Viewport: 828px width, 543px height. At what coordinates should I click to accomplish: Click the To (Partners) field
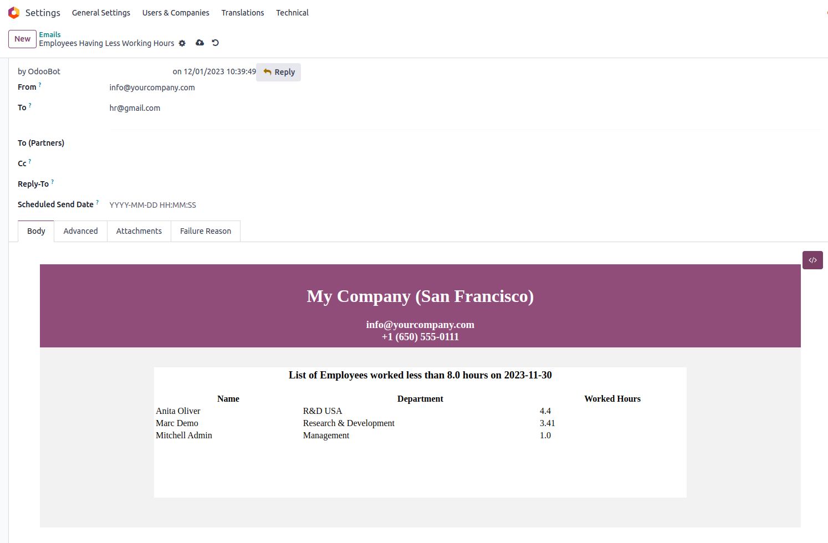coord(464,143)
